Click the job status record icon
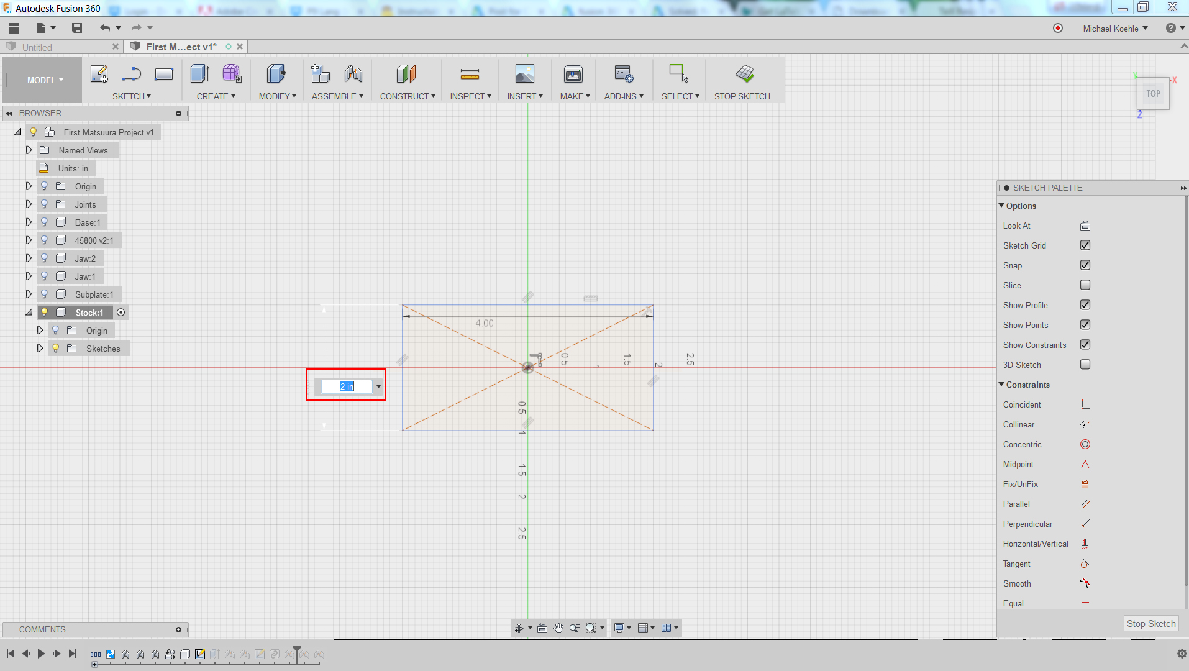The image size is (1189, 671). pyautogui.click(x=1058, y=28)
